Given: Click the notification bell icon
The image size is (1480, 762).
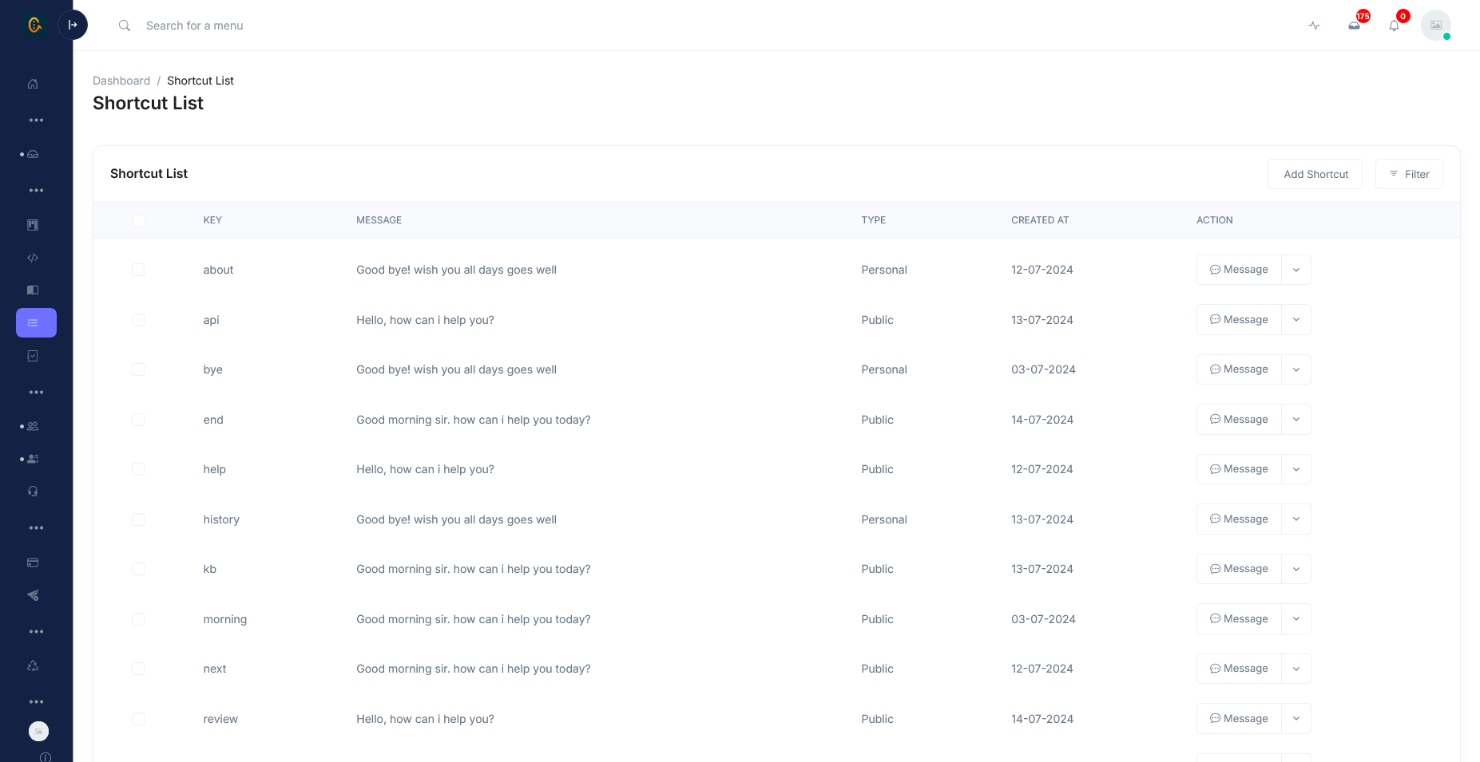Looking at the screenshot, I should point(1394,26).
